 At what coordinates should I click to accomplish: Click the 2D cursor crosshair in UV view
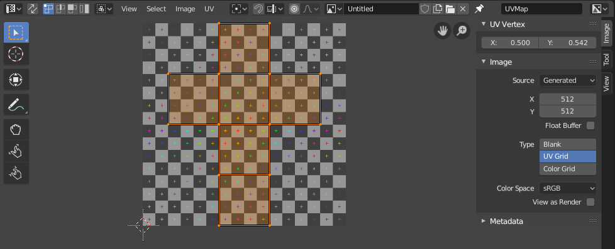click(x=143, y=225)
